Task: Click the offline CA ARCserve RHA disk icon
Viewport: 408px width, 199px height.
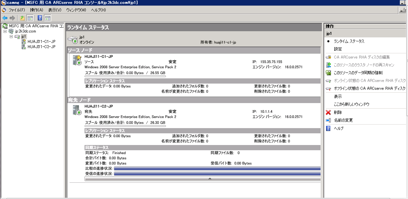Action: [328, 88]
